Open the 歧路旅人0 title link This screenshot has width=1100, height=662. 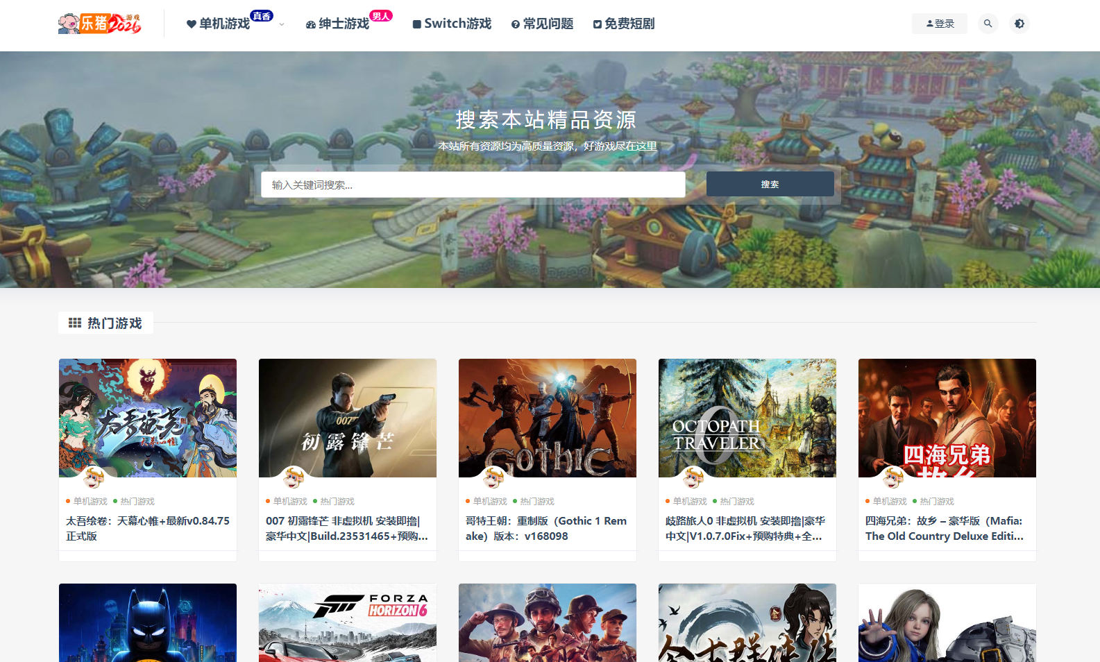tap(745, 528)
